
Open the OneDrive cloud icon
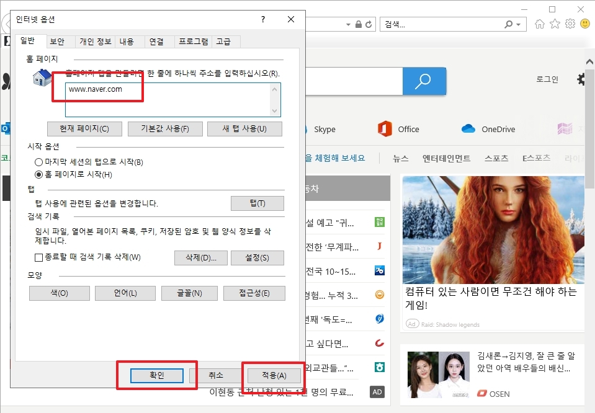click(468, 129)
